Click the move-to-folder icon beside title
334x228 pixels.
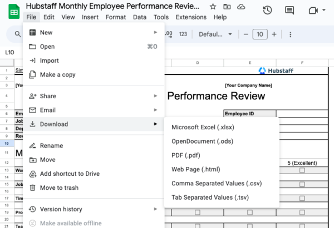pos(227,7)
